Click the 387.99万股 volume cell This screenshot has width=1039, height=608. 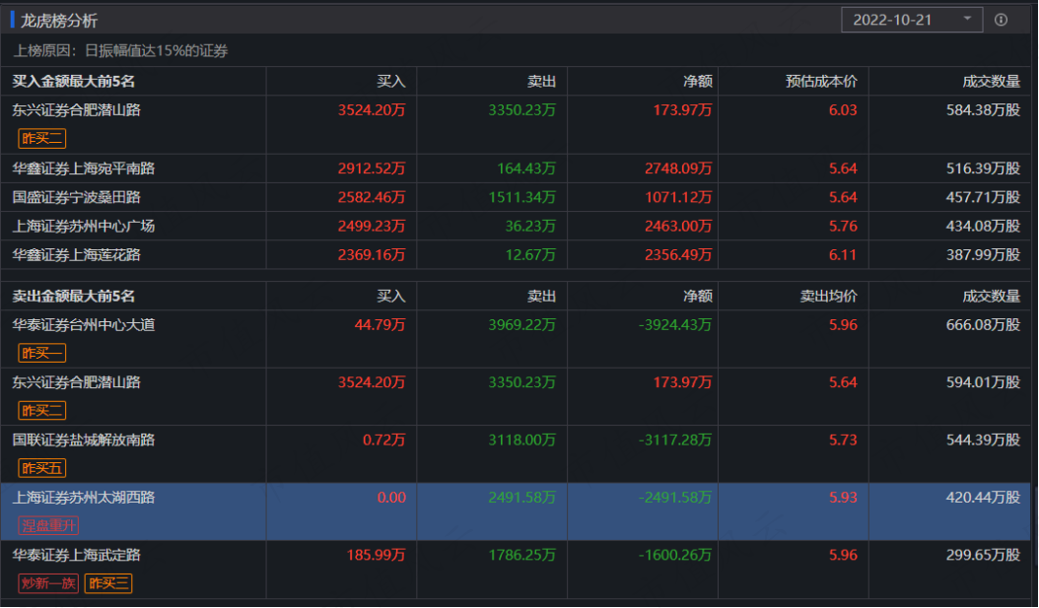pos(984,254)
